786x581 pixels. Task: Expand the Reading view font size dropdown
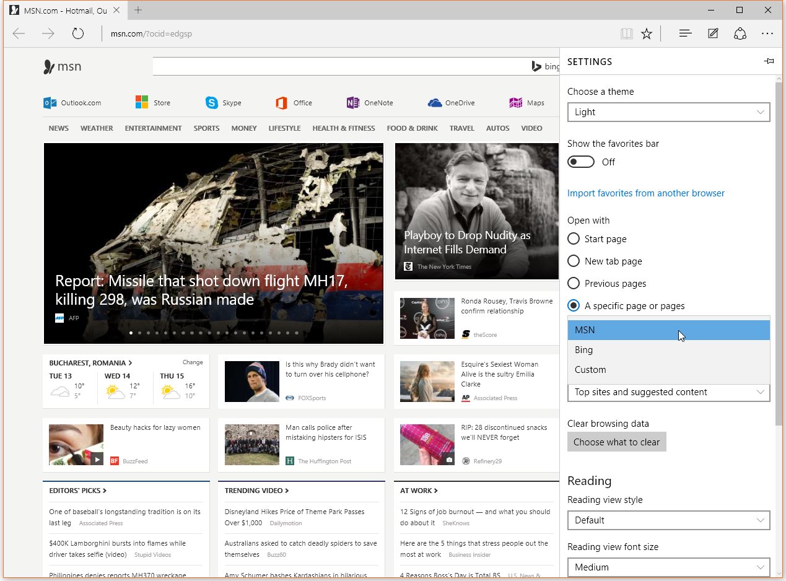click(x=668, y=567)
